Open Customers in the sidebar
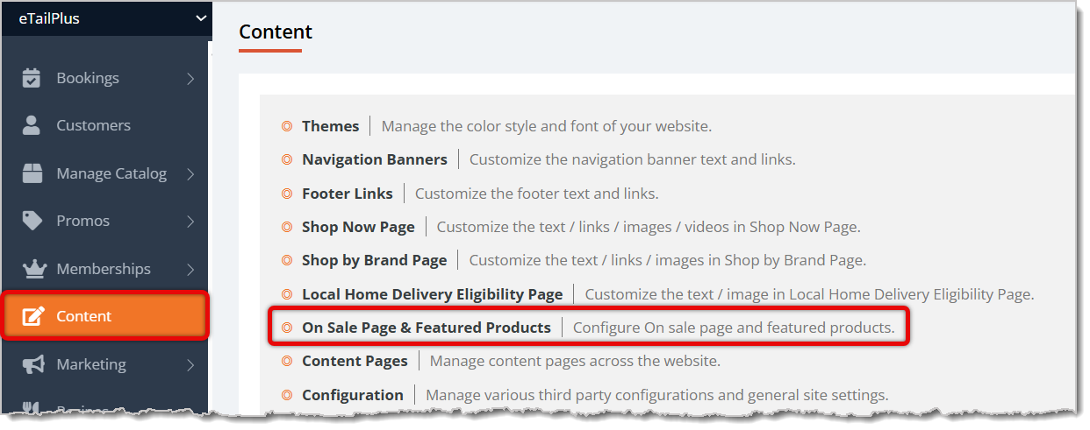The height and width of the screenshot is (430, 1090). tap(93, 125)
